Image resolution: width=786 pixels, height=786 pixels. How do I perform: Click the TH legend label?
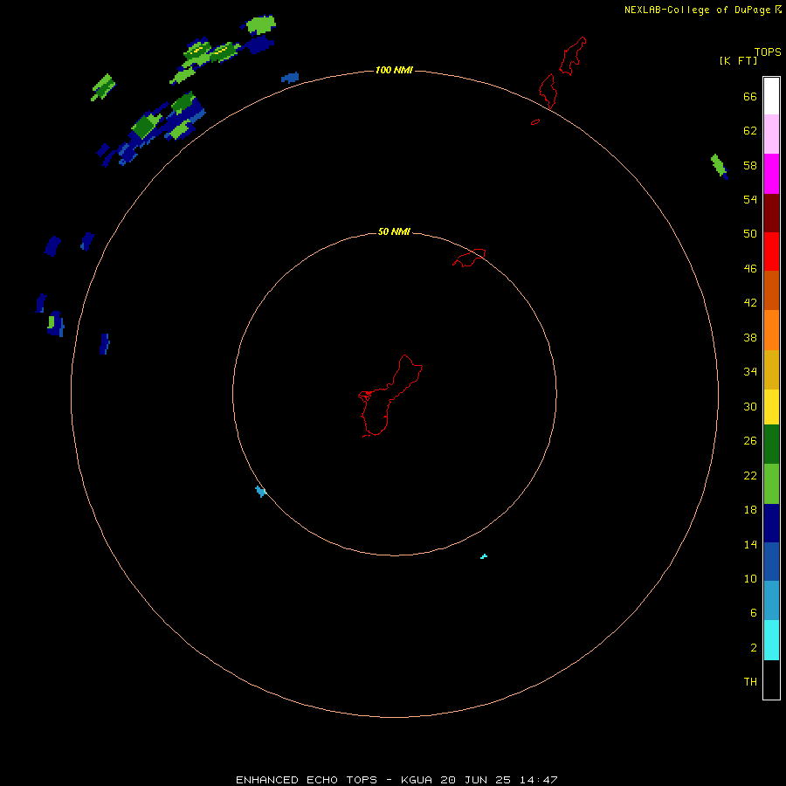750,682
